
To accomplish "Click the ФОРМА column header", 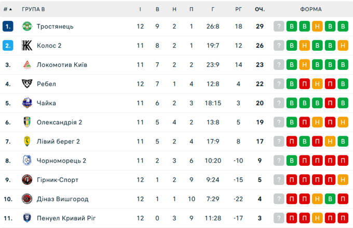I will pos(310,9).
